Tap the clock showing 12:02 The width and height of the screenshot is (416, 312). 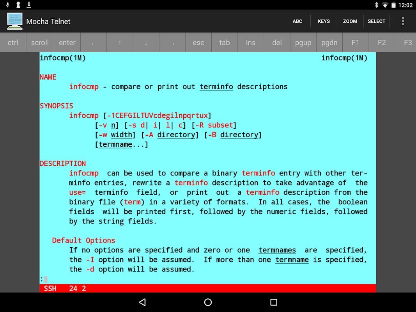[x=405, y=5]
